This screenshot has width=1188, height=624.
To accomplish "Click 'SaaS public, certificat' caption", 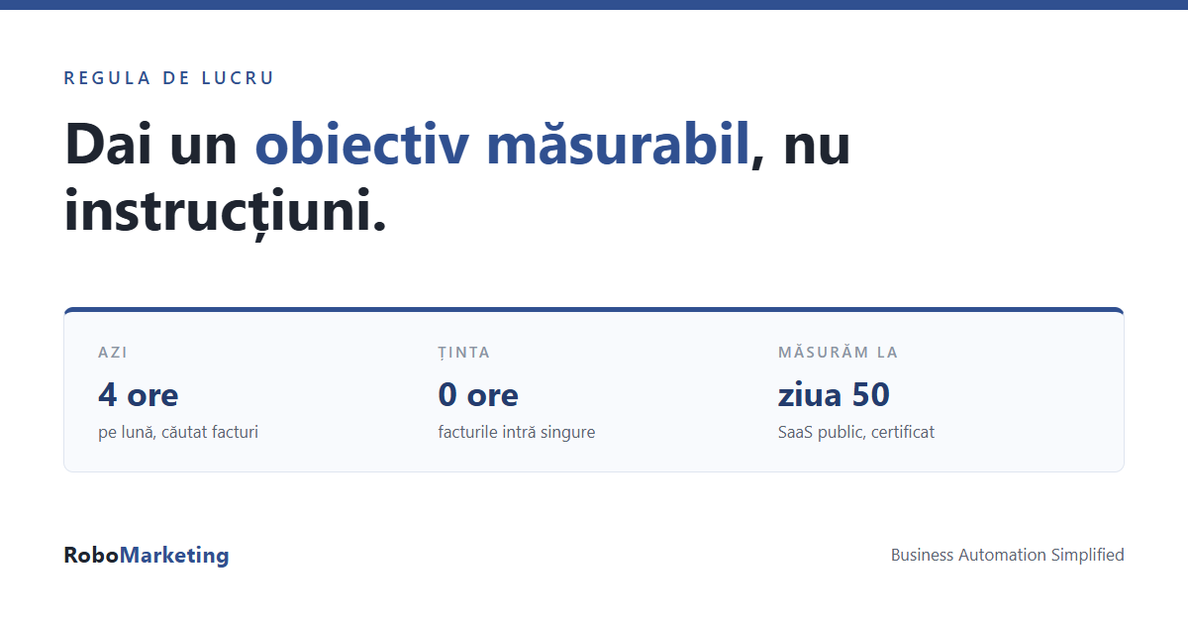I will coord(856,433).
